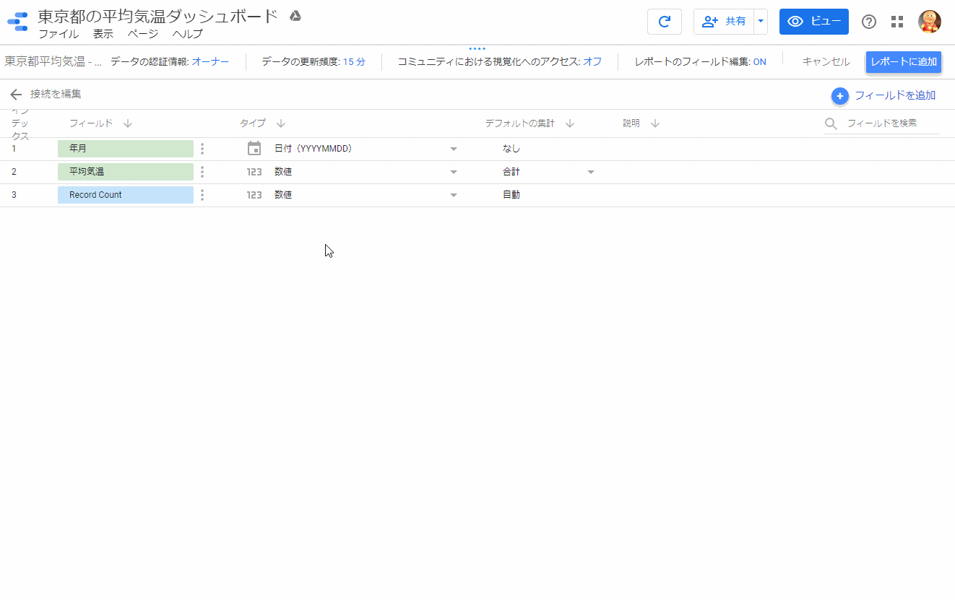Click the Looker Studio logo
Viewport: 955px width, 600px height.
17,21
